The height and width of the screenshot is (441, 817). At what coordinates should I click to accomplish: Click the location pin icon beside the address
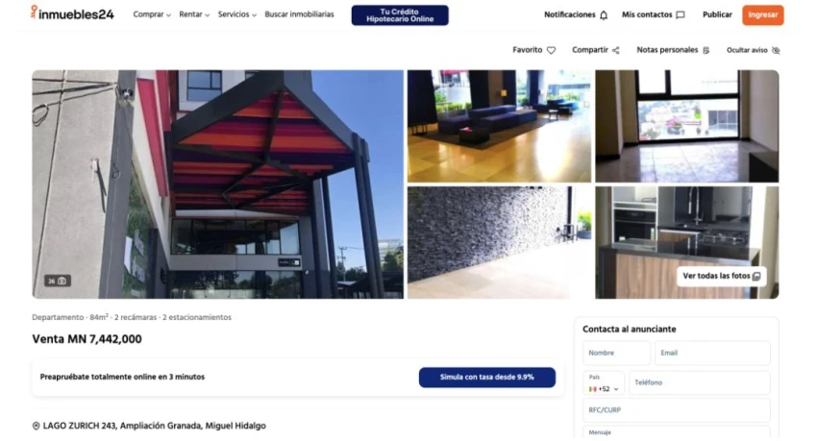tap(36, 426)
